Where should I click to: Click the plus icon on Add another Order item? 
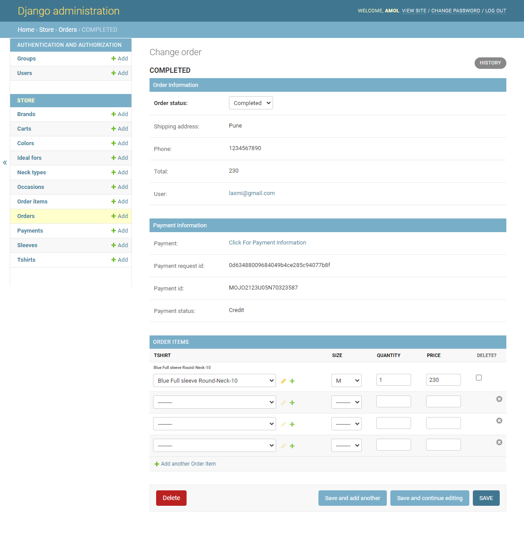[x=157, y=463]
